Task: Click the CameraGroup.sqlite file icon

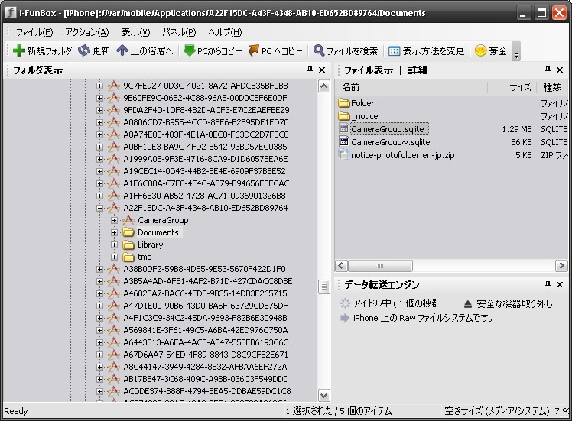Action: click(344, 128)
